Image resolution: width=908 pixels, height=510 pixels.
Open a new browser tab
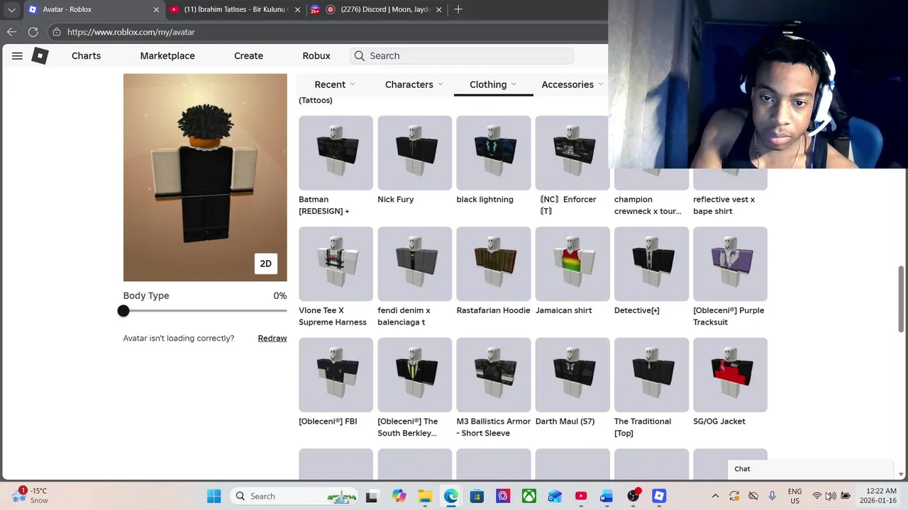(x=458, y=9)
